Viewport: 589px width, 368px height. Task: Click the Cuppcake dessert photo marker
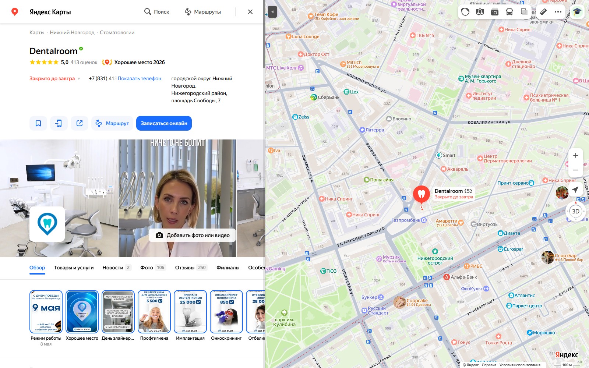(x=399, y=302)
